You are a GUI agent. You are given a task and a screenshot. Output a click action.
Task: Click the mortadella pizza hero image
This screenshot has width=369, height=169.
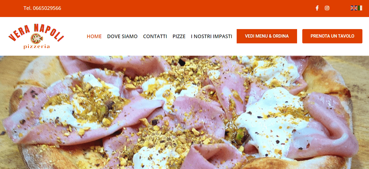pyautogui.click(x=185, y=112)
